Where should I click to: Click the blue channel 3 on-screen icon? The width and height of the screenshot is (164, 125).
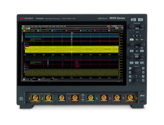click(52, 31)
